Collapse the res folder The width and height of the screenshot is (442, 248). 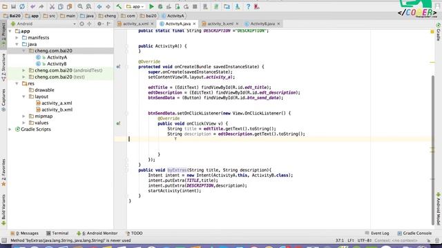click(17, 84)
